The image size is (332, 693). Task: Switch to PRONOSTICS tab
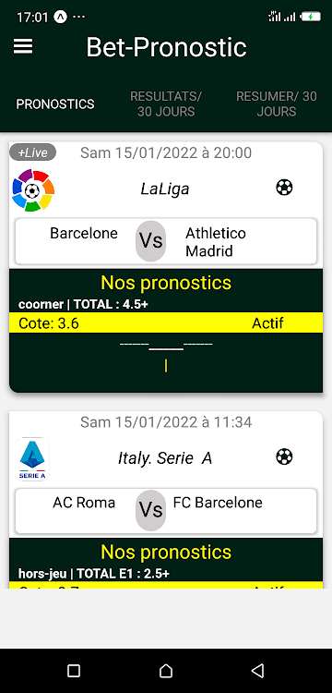[x=55, y=103]
